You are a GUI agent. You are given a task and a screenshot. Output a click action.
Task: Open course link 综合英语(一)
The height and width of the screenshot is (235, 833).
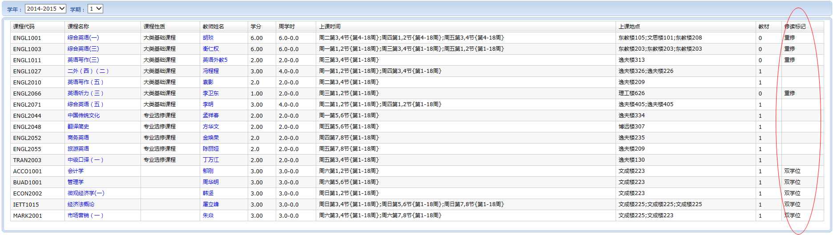pyautogui.click(x=83, y=38)
